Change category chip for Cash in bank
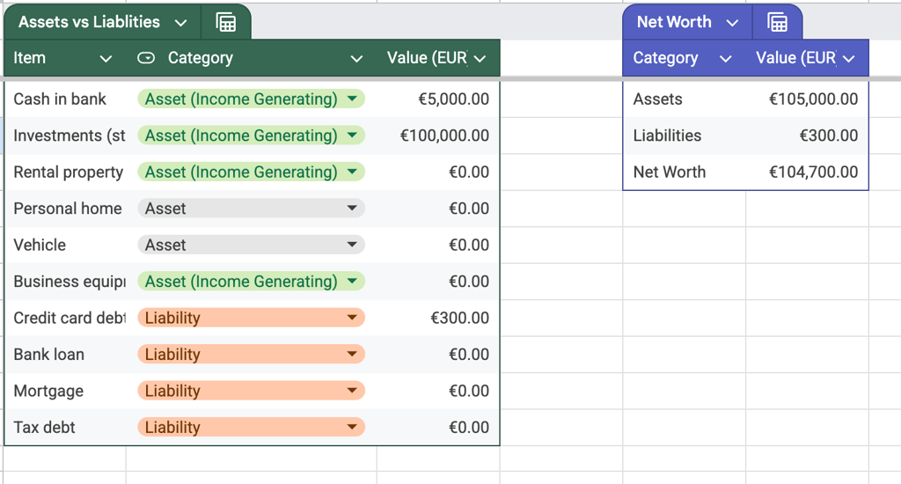The width and height of the screenshot is (901, 484). (x=251, y=99)
